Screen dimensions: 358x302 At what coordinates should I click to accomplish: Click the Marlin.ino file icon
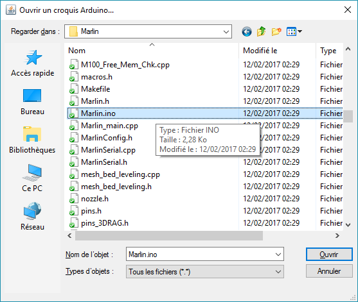[x=73, y=113]
